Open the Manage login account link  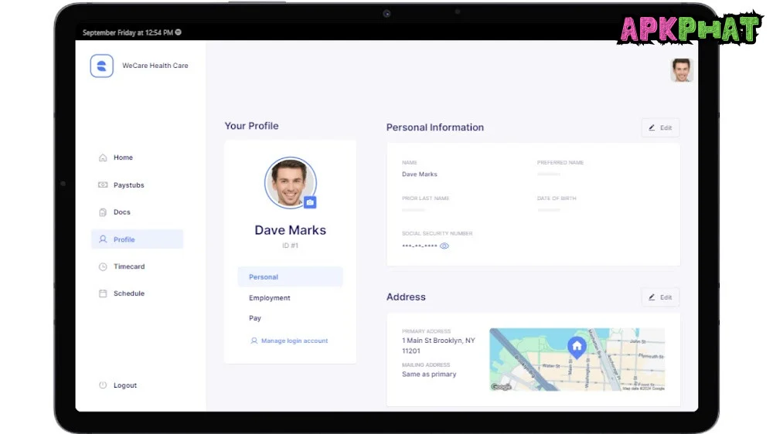click(294, 341)
